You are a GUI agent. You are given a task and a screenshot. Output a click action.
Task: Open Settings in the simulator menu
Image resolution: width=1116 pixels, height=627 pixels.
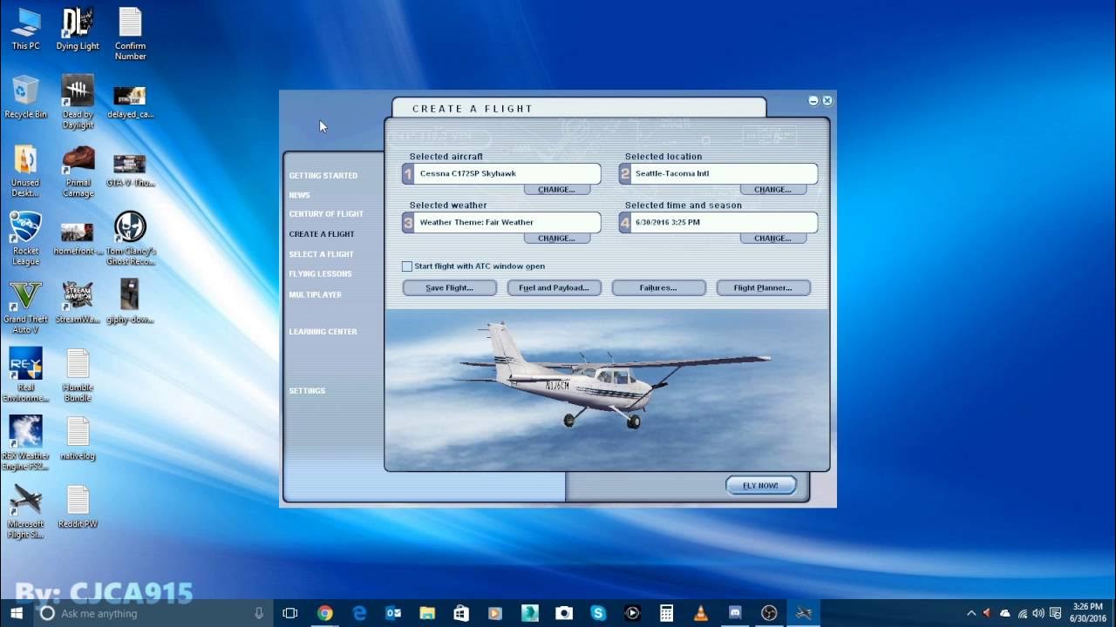point(307,391)
